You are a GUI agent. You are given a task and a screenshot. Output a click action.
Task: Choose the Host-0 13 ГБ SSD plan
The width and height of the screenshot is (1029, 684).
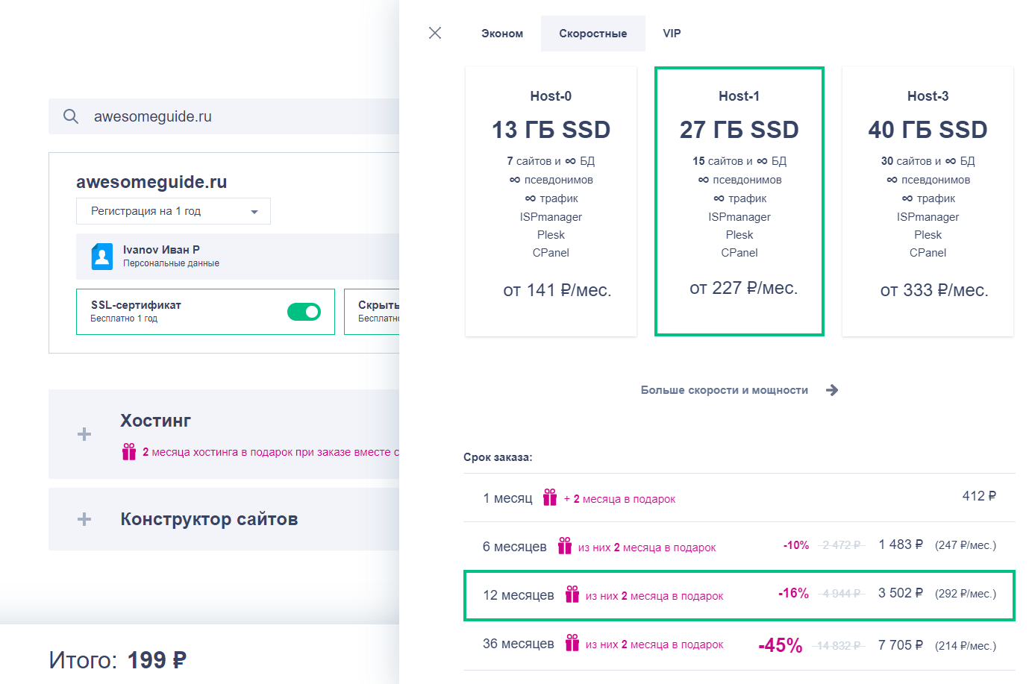(551, 201)
